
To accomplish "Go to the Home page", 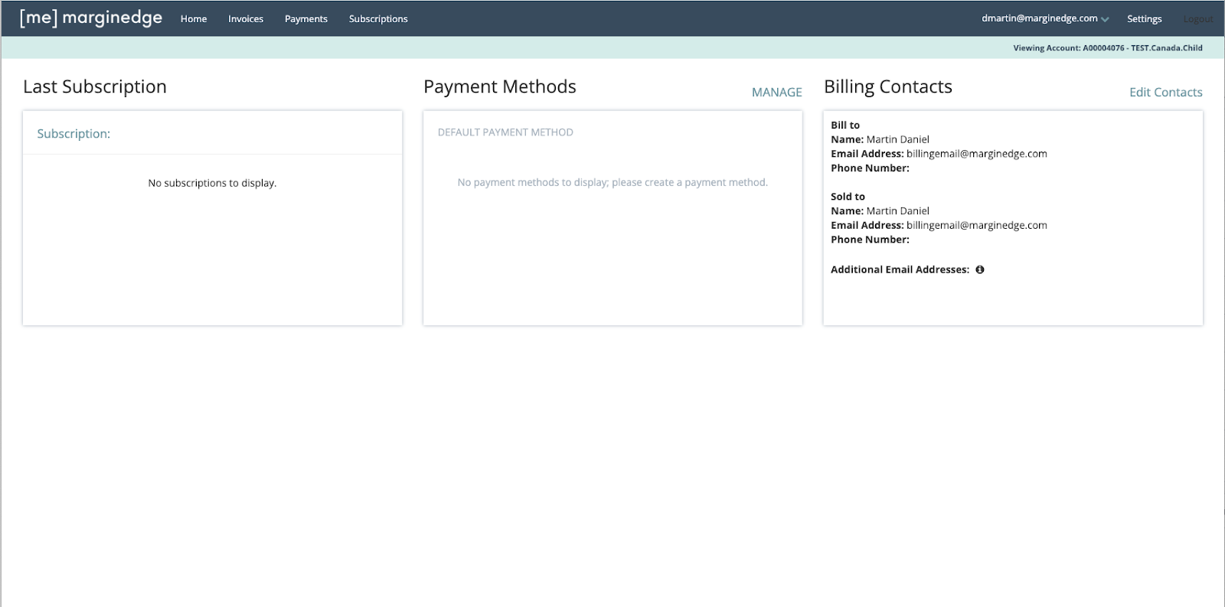I will 194,18.
